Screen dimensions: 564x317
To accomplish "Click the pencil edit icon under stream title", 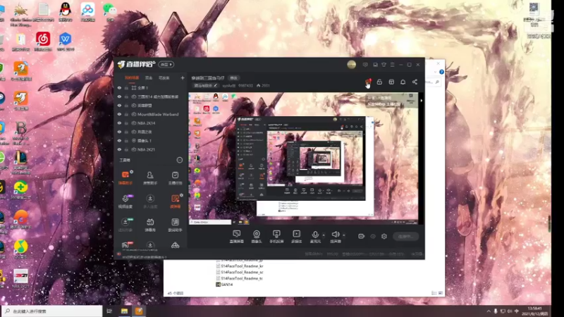I will click(216, 85).
